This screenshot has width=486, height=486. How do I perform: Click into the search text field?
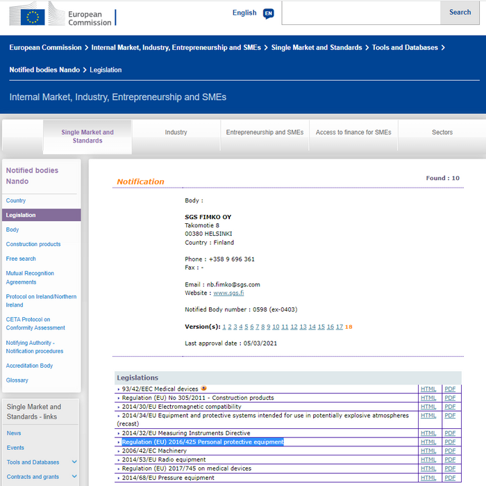coord(361,13)
